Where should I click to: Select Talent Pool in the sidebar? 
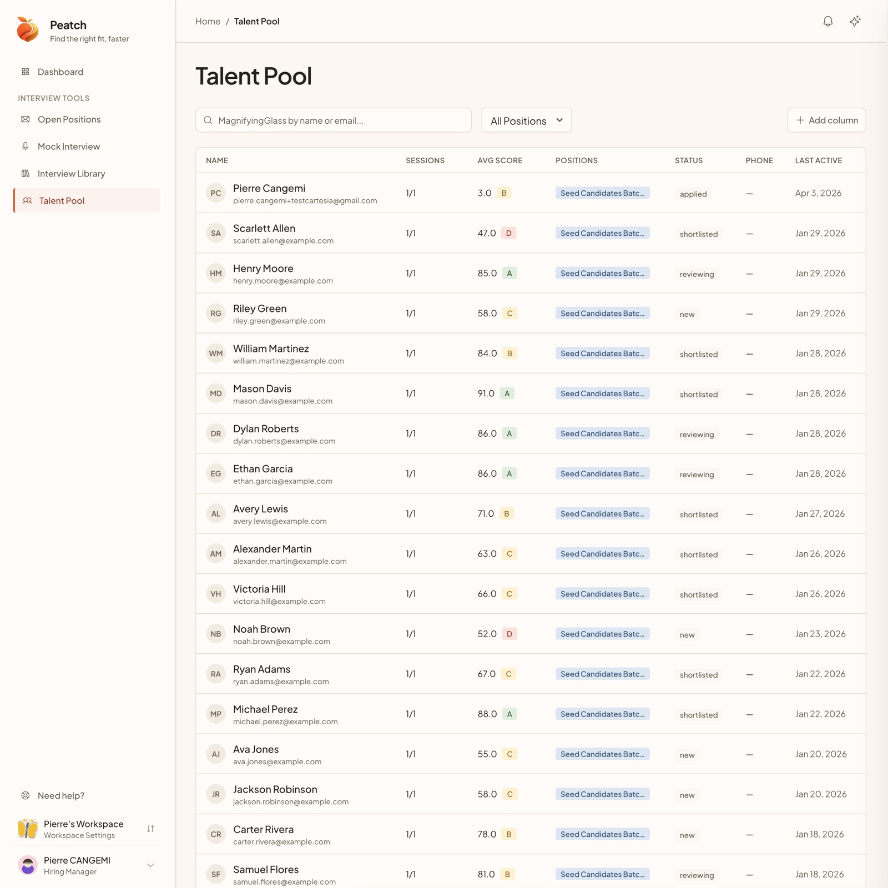point(87,201)
